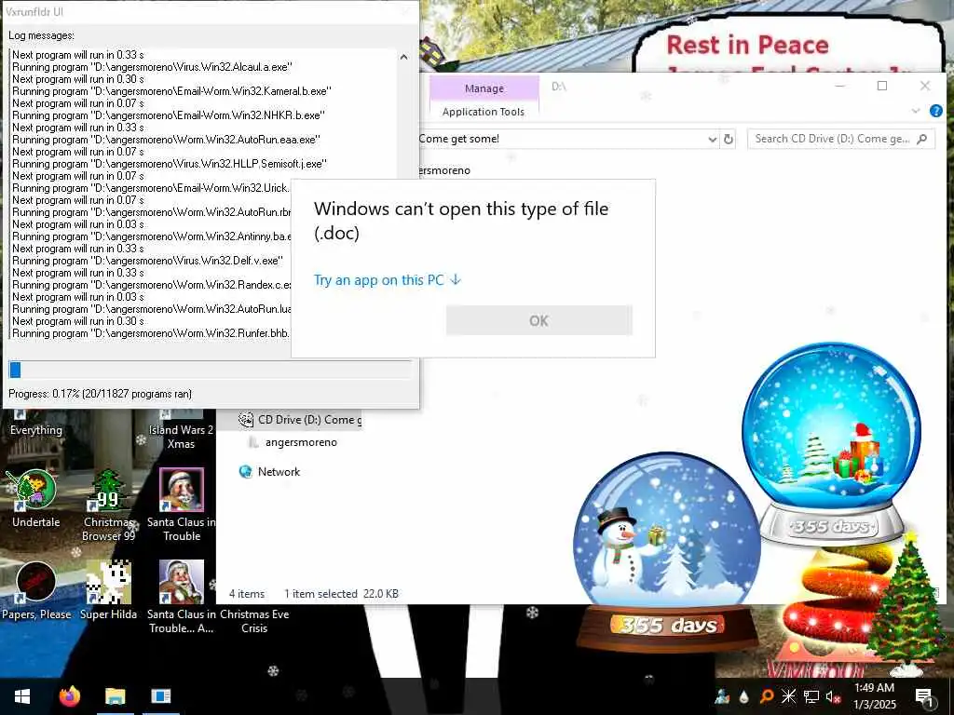Minimize the File Explorer window
This screenshot has height=715, width=954.
840,87
